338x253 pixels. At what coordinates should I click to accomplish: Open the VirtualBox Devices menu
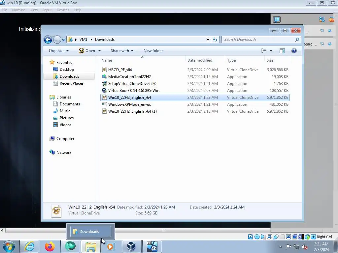point(63,10)
